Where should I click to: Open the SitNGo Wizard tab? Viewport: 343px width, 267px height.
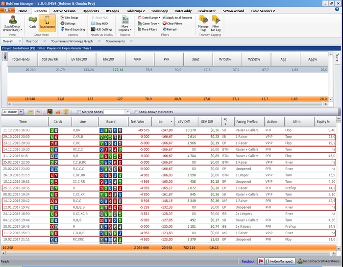point(233,11)
